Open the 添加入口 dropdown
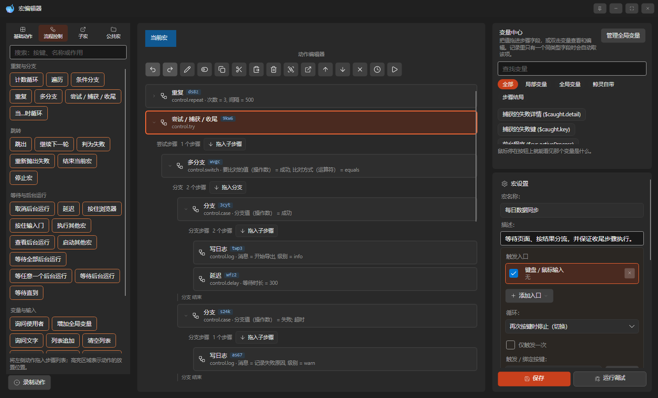 point(530,296)
